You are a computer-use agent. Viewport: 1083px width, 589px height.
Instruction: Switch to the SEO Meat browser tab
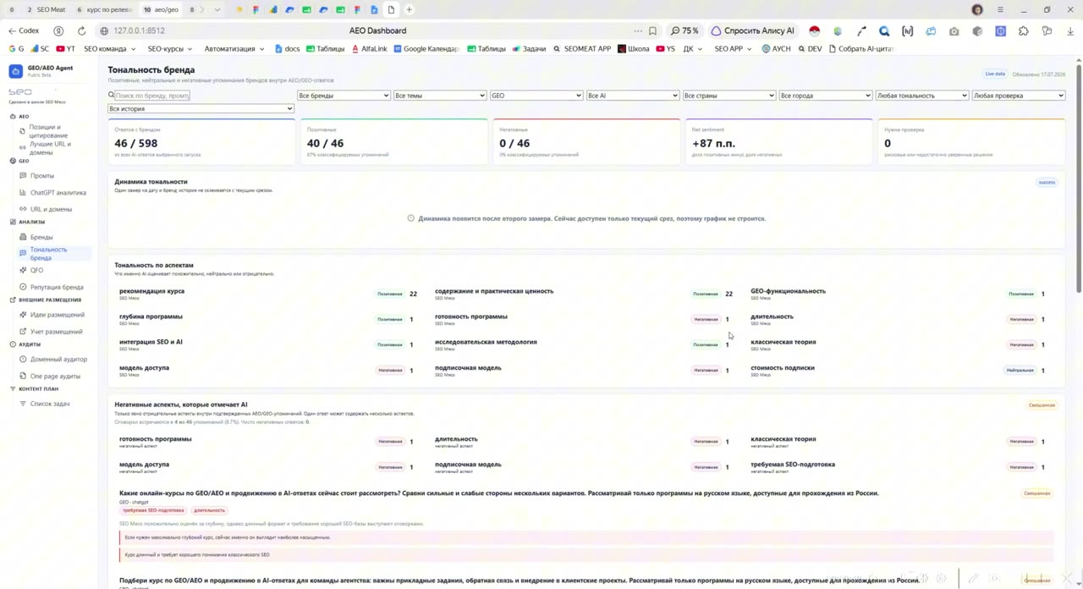[x=46, y=10]
